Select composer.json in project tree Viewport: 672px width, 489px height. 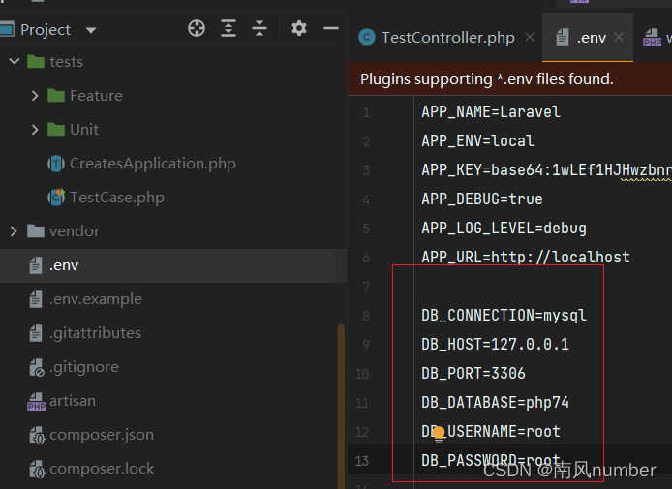click(x=102, y=435)
